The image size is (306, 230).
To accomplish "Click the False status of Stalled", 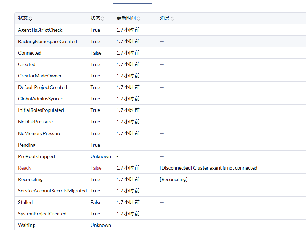I will pos(96,203).
